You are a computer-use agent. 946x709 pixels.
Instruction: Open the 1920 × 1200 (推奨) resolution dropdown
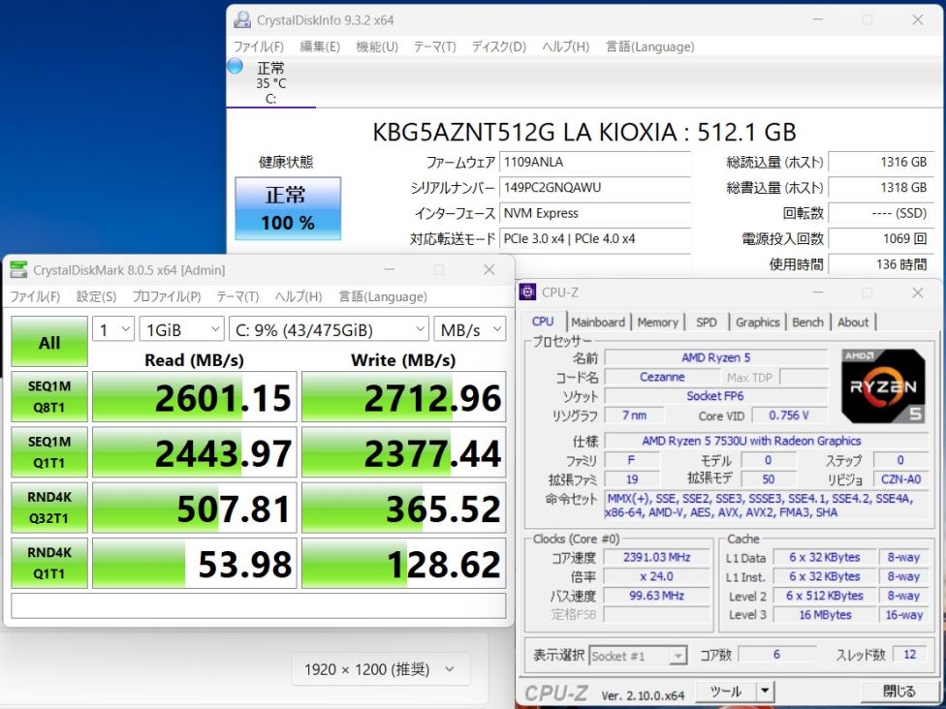381,669
